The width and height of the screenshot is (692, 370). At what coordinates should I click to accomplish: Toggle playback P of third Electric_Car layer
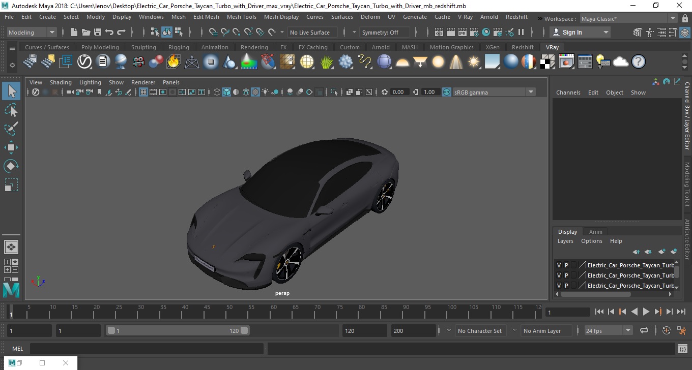[x=566, y=286]
